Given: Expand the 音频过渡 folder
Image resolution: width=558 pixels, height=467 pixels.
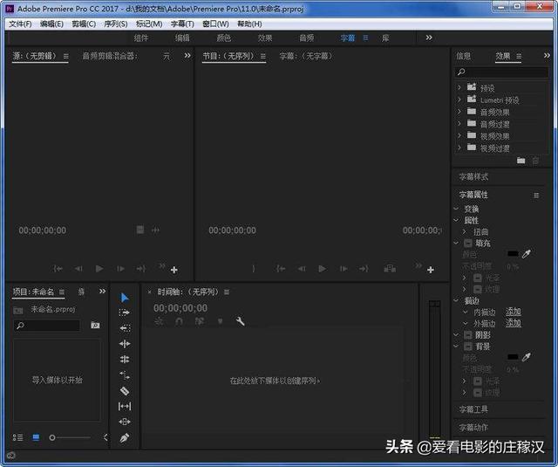Looking at the screenshot, I should [x=459, y=124].
